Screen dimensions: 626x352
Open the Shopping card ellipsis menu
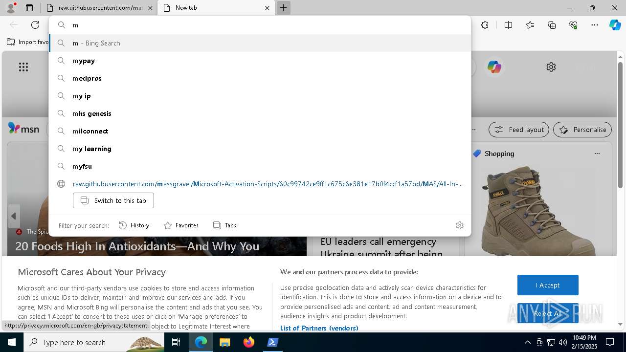[597, 154]
